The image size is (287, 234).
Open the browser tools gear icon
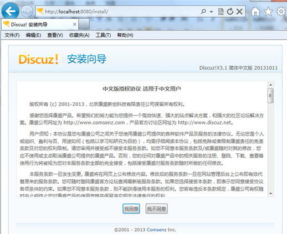[x=281, y=12]
